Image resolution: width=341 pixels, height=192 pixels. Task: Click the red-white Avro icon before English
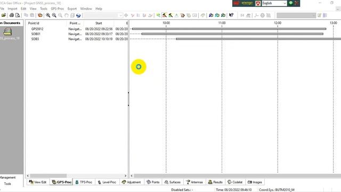point(258,3)
